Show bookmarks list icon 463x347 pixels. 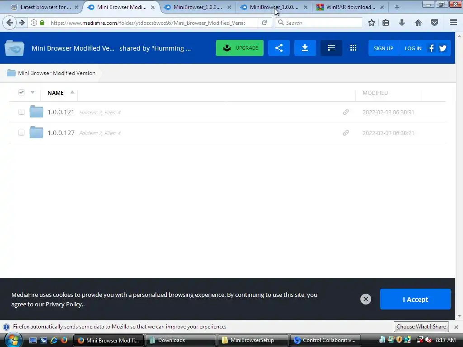(386, 23)
